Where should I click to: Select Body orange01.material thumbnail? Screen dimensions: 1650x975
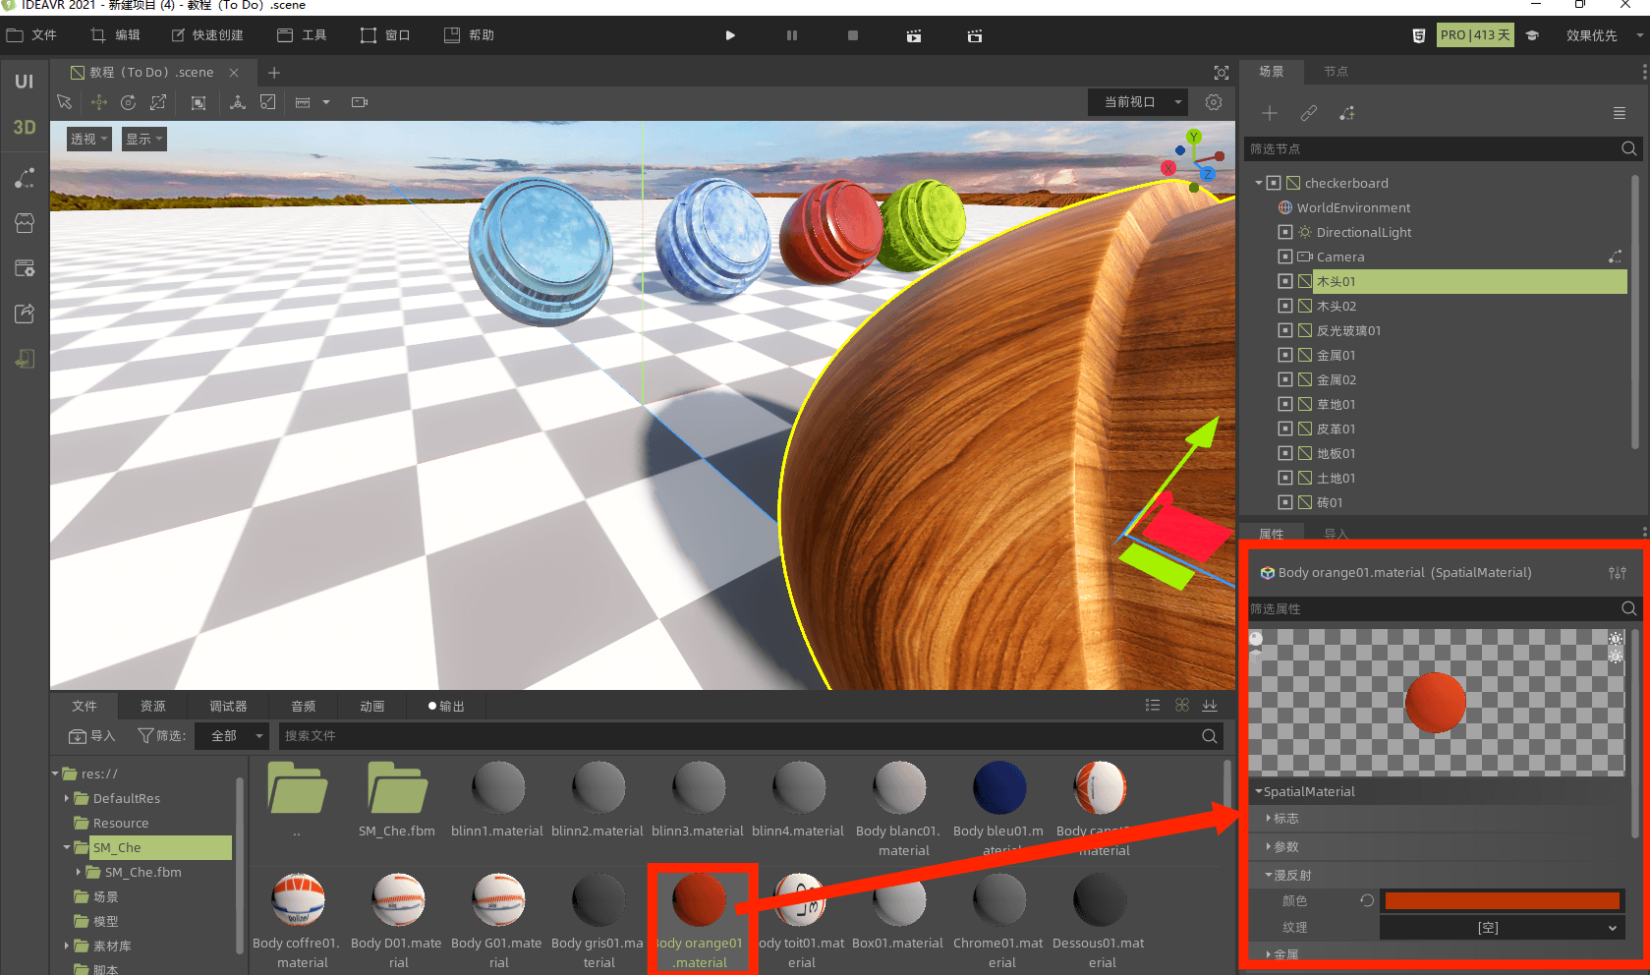pos(699,898)
